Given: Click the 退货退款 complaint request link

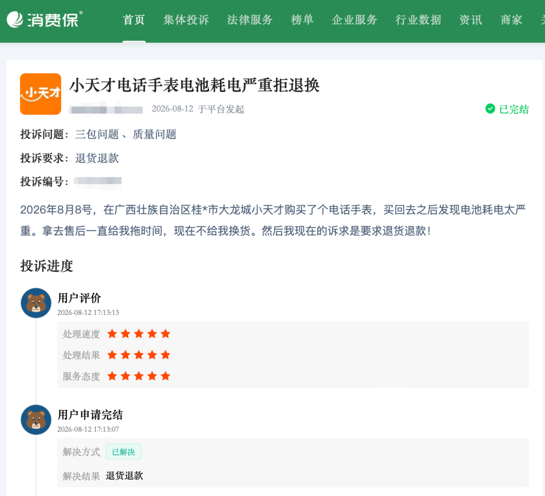Looking at the screenshot, I should (97, 158).
